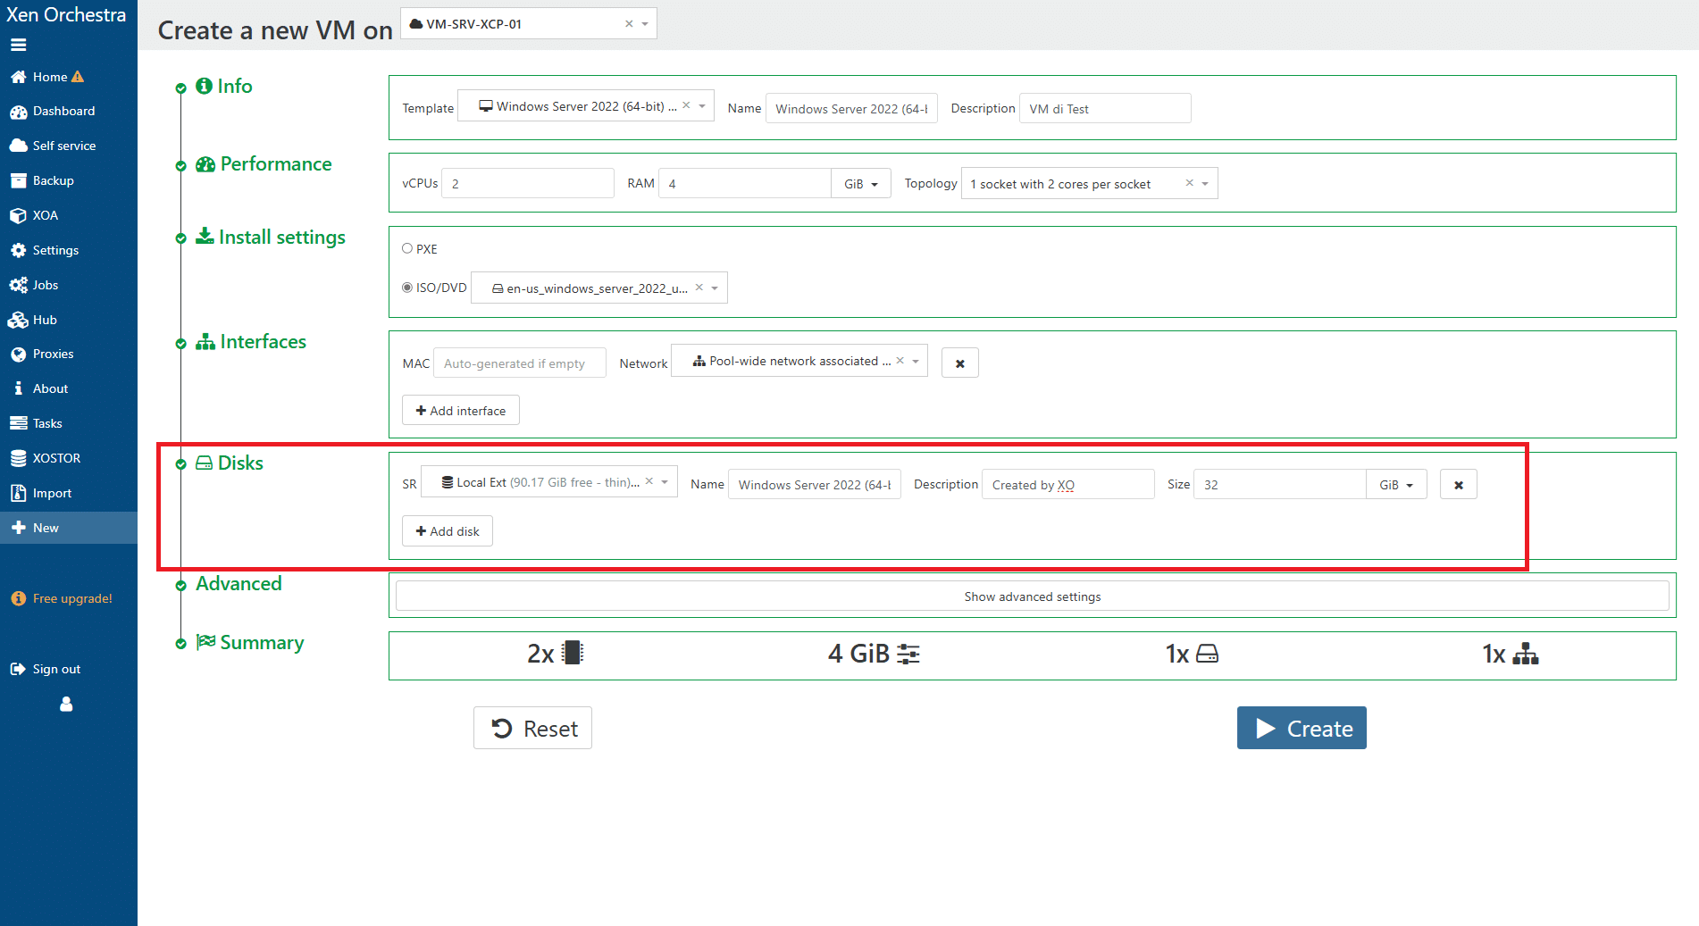Image resolution: width=1699 pixels, height=926 pixels.
Task: Remove the network interface with x button
Action: pyautogui.click(x=960, y=363)
